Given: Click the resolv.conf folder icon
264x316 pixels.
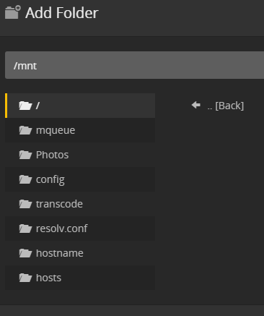Looking at the screenshot, I should (x=25, y=229).
